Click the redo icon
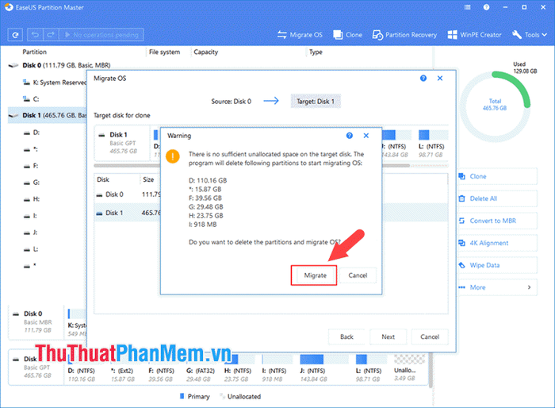Image resolution: width=555 pixels, height=408 pixels. point(51,35)
